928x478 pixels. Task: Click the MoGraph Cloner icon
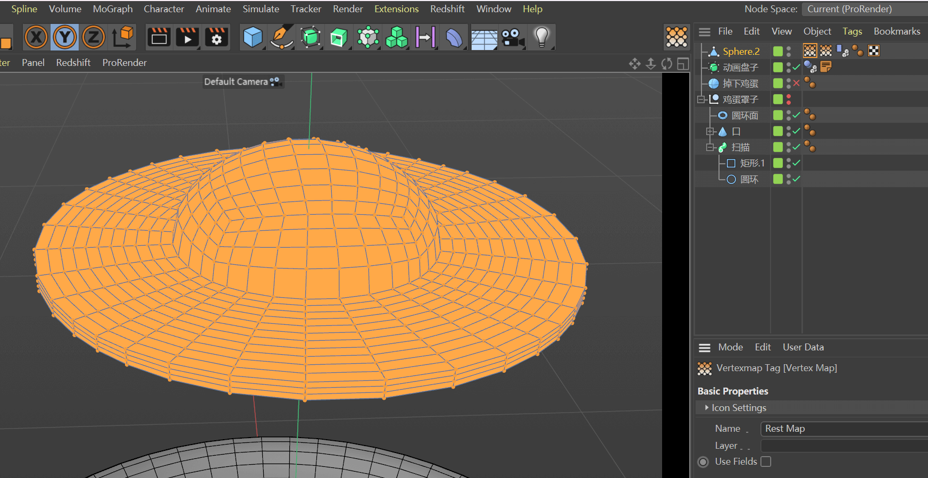tap(368, 37)
